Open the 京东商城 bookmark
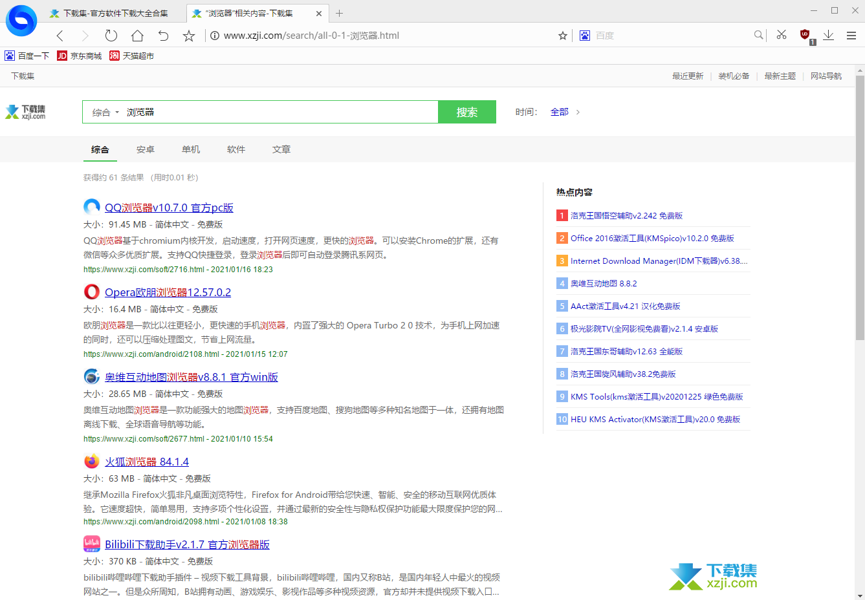Viewport: 865px width, 600px height. 80,56
